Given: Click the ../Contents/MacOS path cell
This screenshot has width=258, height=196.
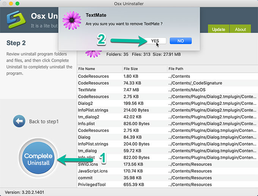Looking at the screenshot, I should pyautogui.click(x=187, y=90).
